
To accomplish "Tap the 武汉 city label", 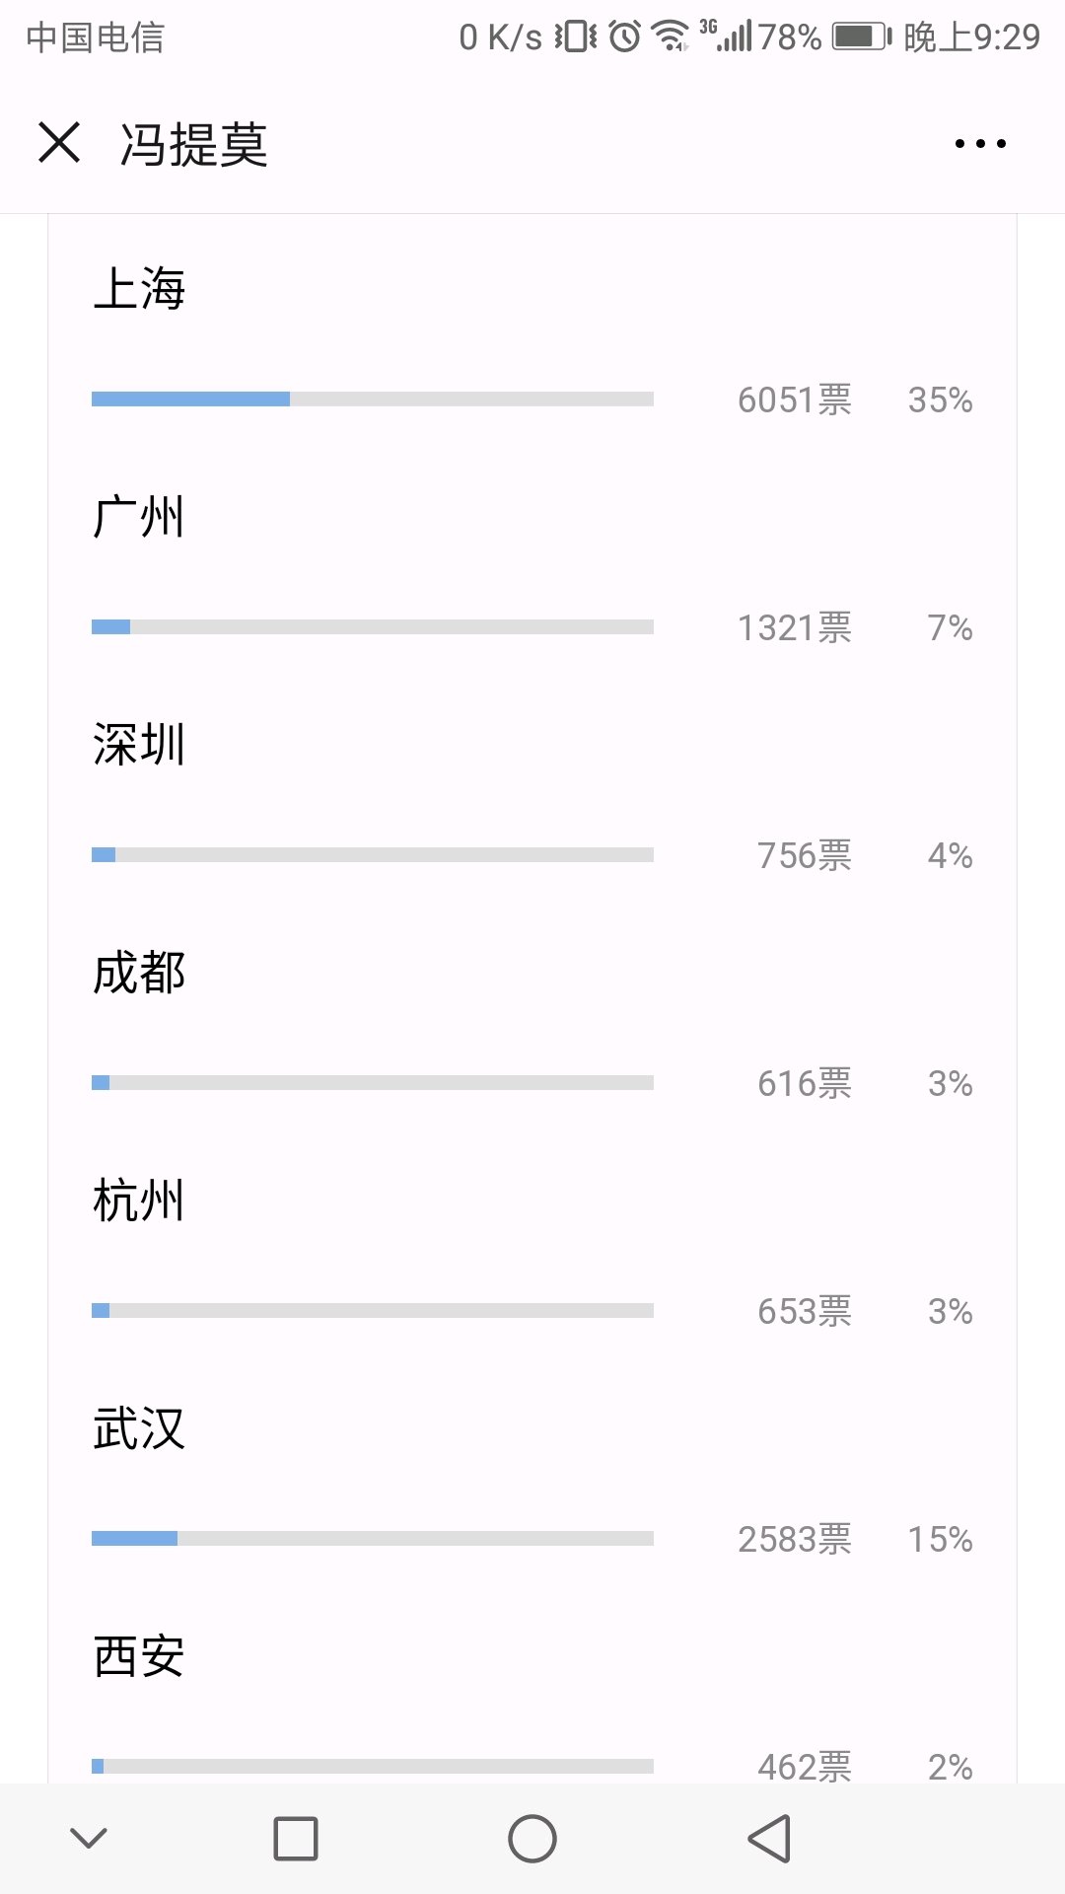I will click(x=139, y=1428).
